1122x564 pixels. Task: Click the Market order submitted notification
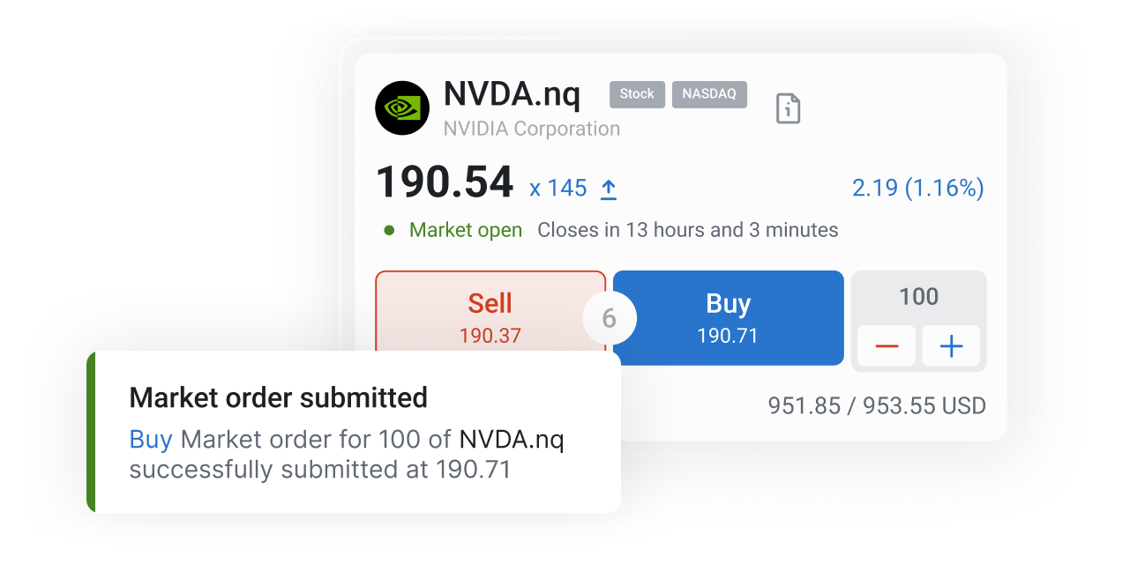354,432
